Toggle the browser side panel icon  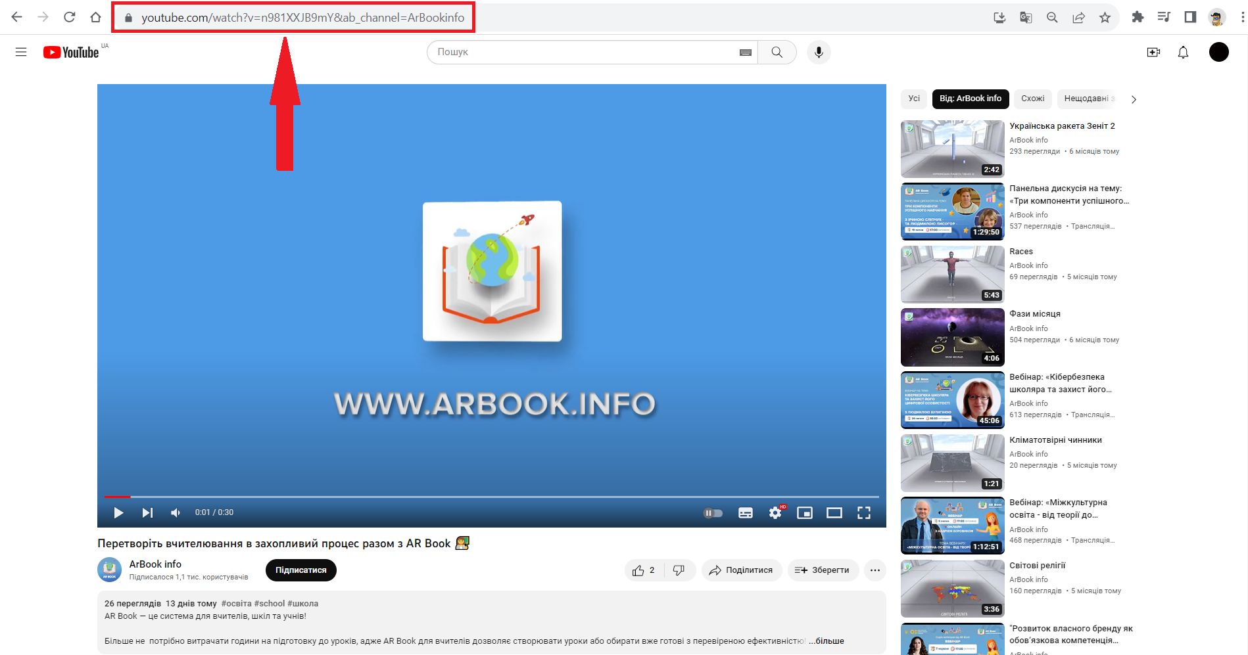[1190, 17]
